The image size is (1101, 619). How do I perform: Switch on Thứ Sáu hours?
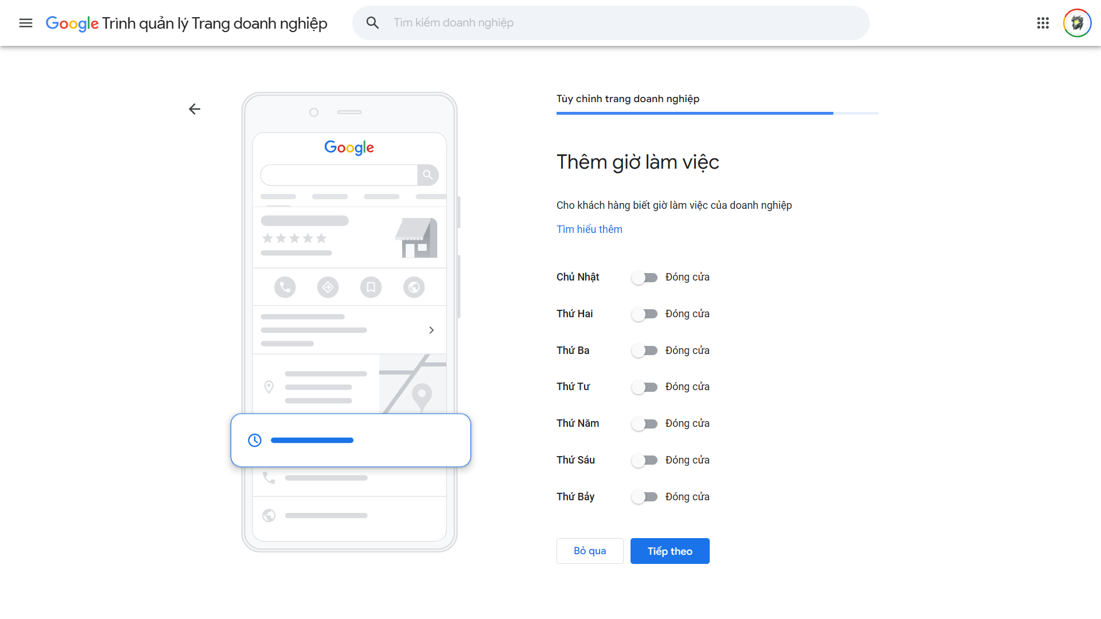(x=644, y=460)
